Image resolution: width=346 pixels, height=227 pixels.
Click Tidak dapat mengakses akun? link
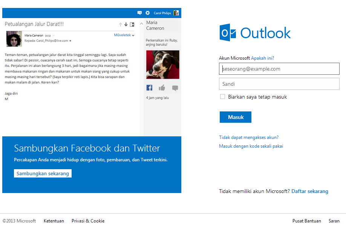(249, 137)
